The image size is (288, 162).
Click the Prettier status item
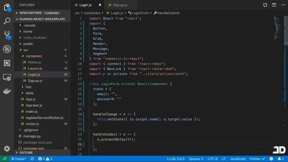257,159
